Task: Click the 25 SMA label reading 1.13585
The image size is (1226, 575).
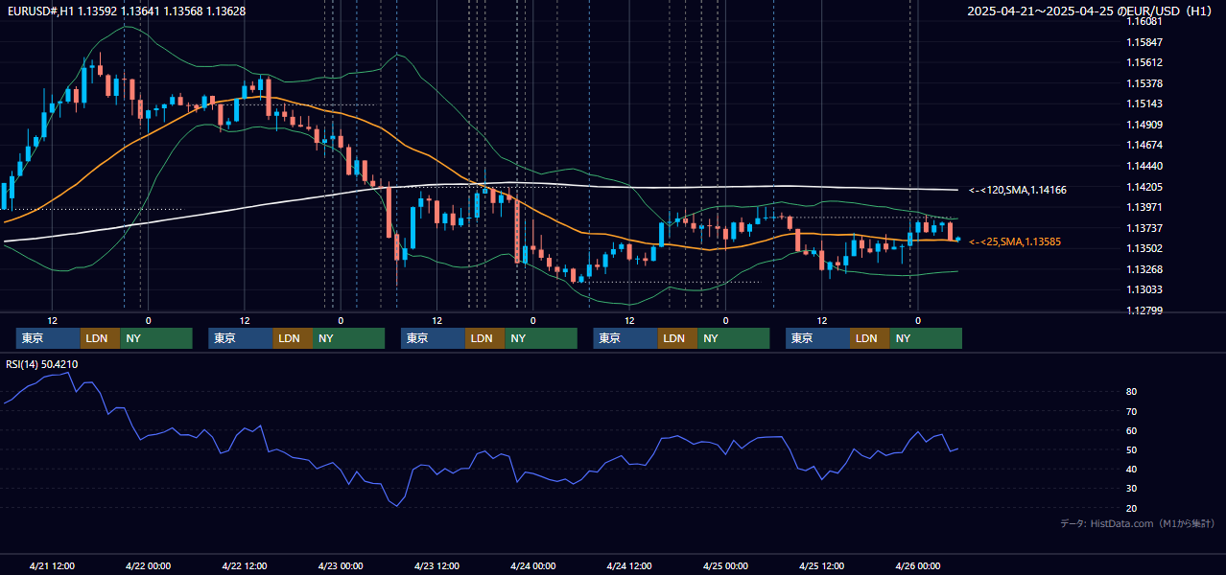Action: click(1015, 241)
